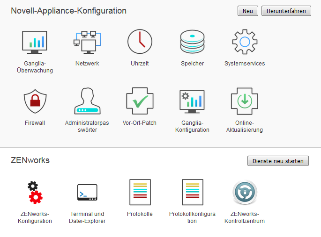
Task: Open the Protokolle document icon
Action: [140, 192]
